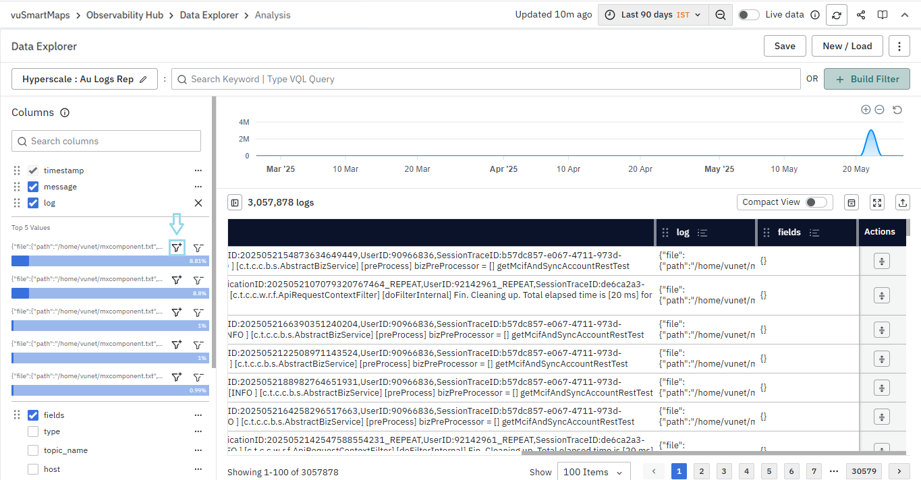This screenshot has width=921, height=480.
Task: Click the highlighted include-filter icon for first value
Action: click(x=176, y=248)
